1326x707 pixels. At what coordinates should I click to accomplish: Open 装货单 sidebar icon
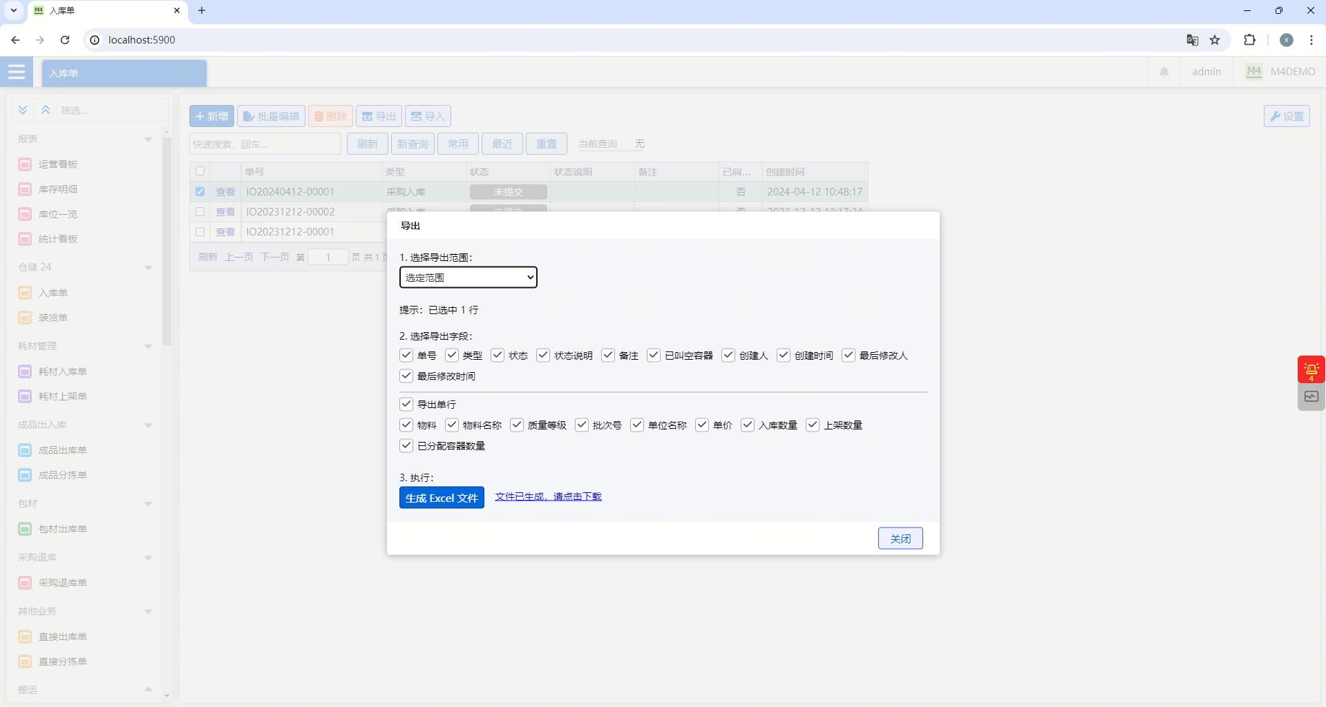coord(25,318)
